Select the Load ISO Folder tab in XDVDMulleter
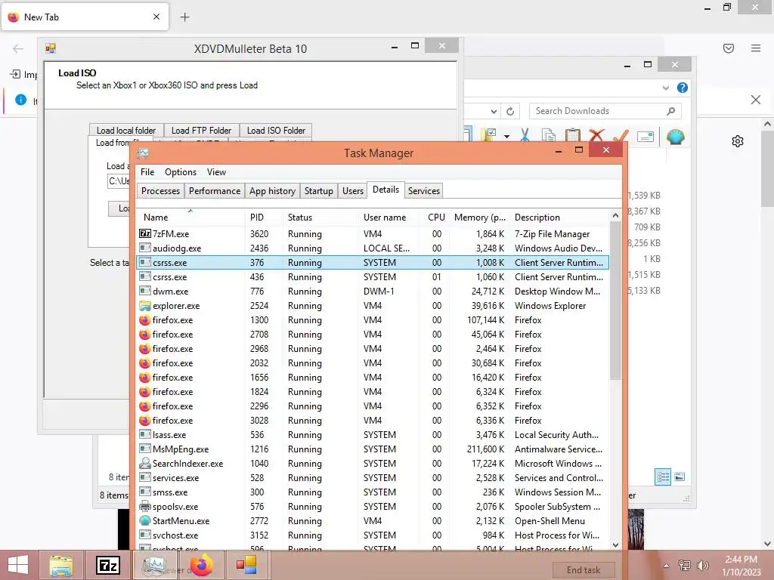This screenshot has height=580, width=774. tap(276, 130)
